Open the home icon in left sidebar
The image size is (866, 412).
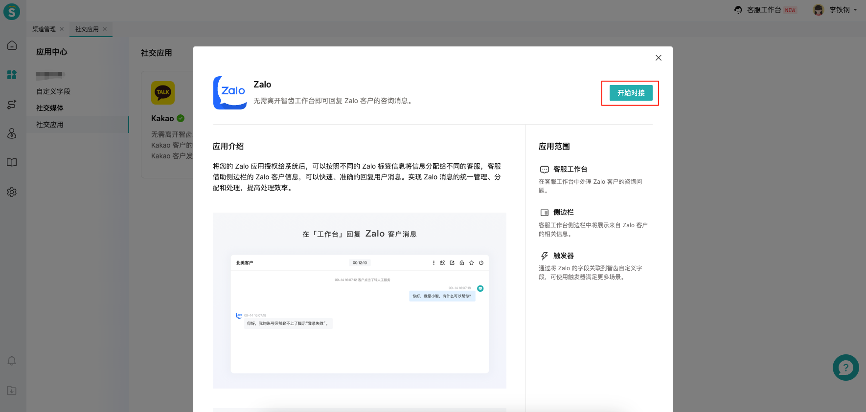[12, 45]
